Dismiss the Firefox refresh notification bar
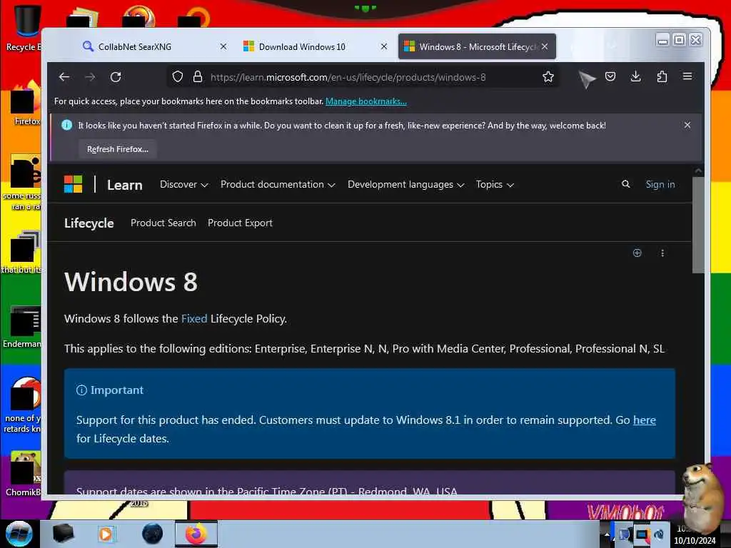 687,125
